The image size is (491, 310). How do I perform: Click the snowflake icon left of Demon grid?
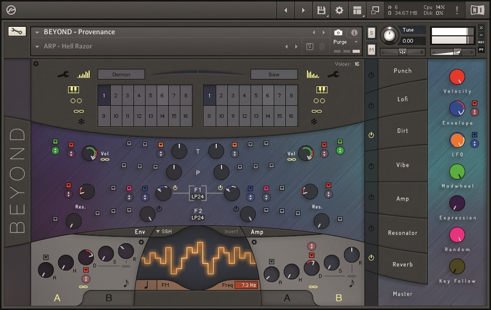tap(82, 121)
